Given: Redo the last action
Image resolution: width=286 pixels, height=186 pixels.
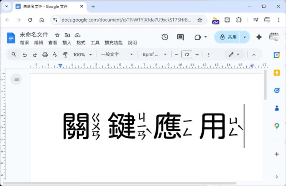Looking at the screenshot, I should coord(35,55).
